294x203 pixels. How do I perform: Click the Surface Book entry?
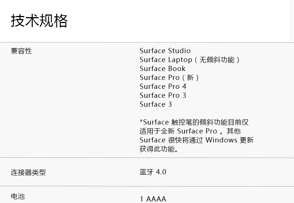click(x=162, y=69)
